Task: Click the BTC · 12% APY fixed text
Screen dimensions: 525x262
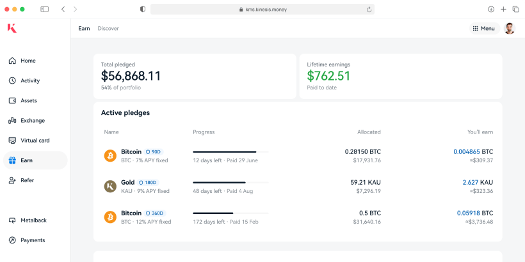Action: (146, 222)
